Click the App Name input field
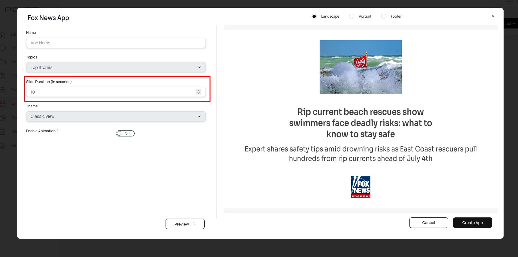518x257 pixels. (116, 43)
